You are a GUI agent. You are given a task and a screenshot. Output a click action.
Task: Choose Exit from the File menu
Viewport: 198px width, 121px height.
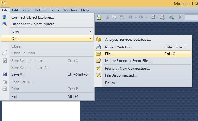tap(47, 97)
